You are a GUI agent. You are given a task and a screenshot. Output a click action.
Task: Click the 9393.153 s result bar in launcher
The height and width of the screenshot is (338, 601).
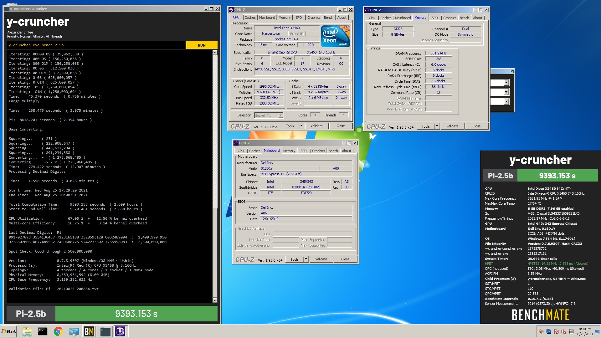[136, 314]
